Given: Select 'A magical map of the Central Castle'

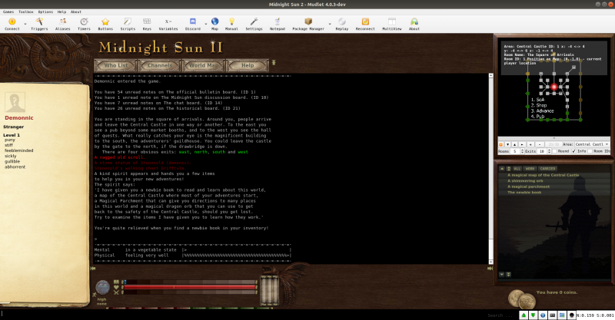Looking at the screenshot, I should [544, 175].
